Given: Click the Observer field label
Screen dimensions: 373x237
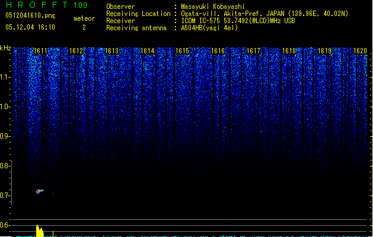Looking at the screenshot, I should 120,7.
